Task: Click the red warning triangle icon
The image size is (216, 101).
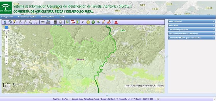Action: click(x=116, y=22)
